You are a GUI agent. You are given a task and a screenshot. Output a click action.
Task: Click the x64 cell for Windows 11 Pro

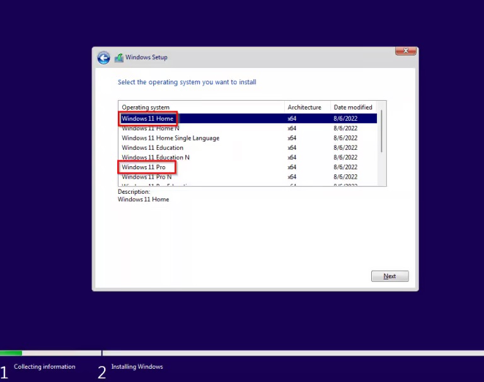tap(292, 167)
